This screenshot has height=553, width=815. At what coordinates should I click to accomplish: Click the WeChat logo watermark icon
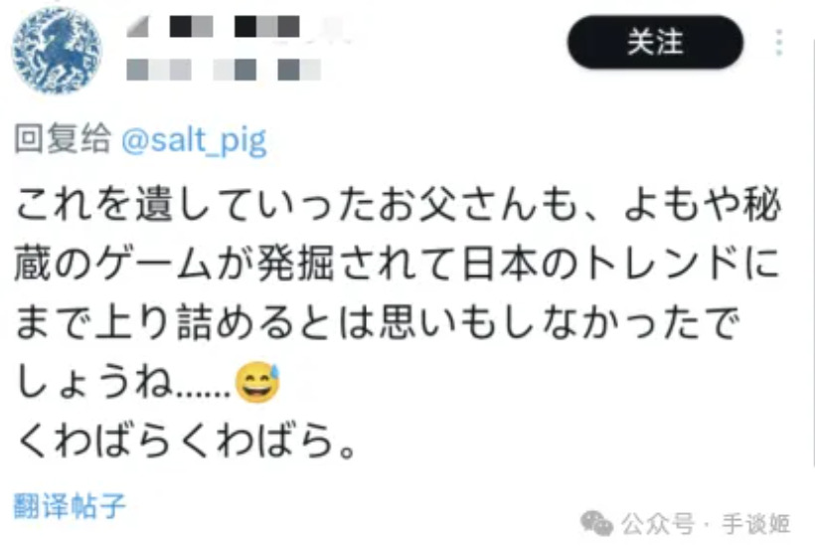[596, 523]
